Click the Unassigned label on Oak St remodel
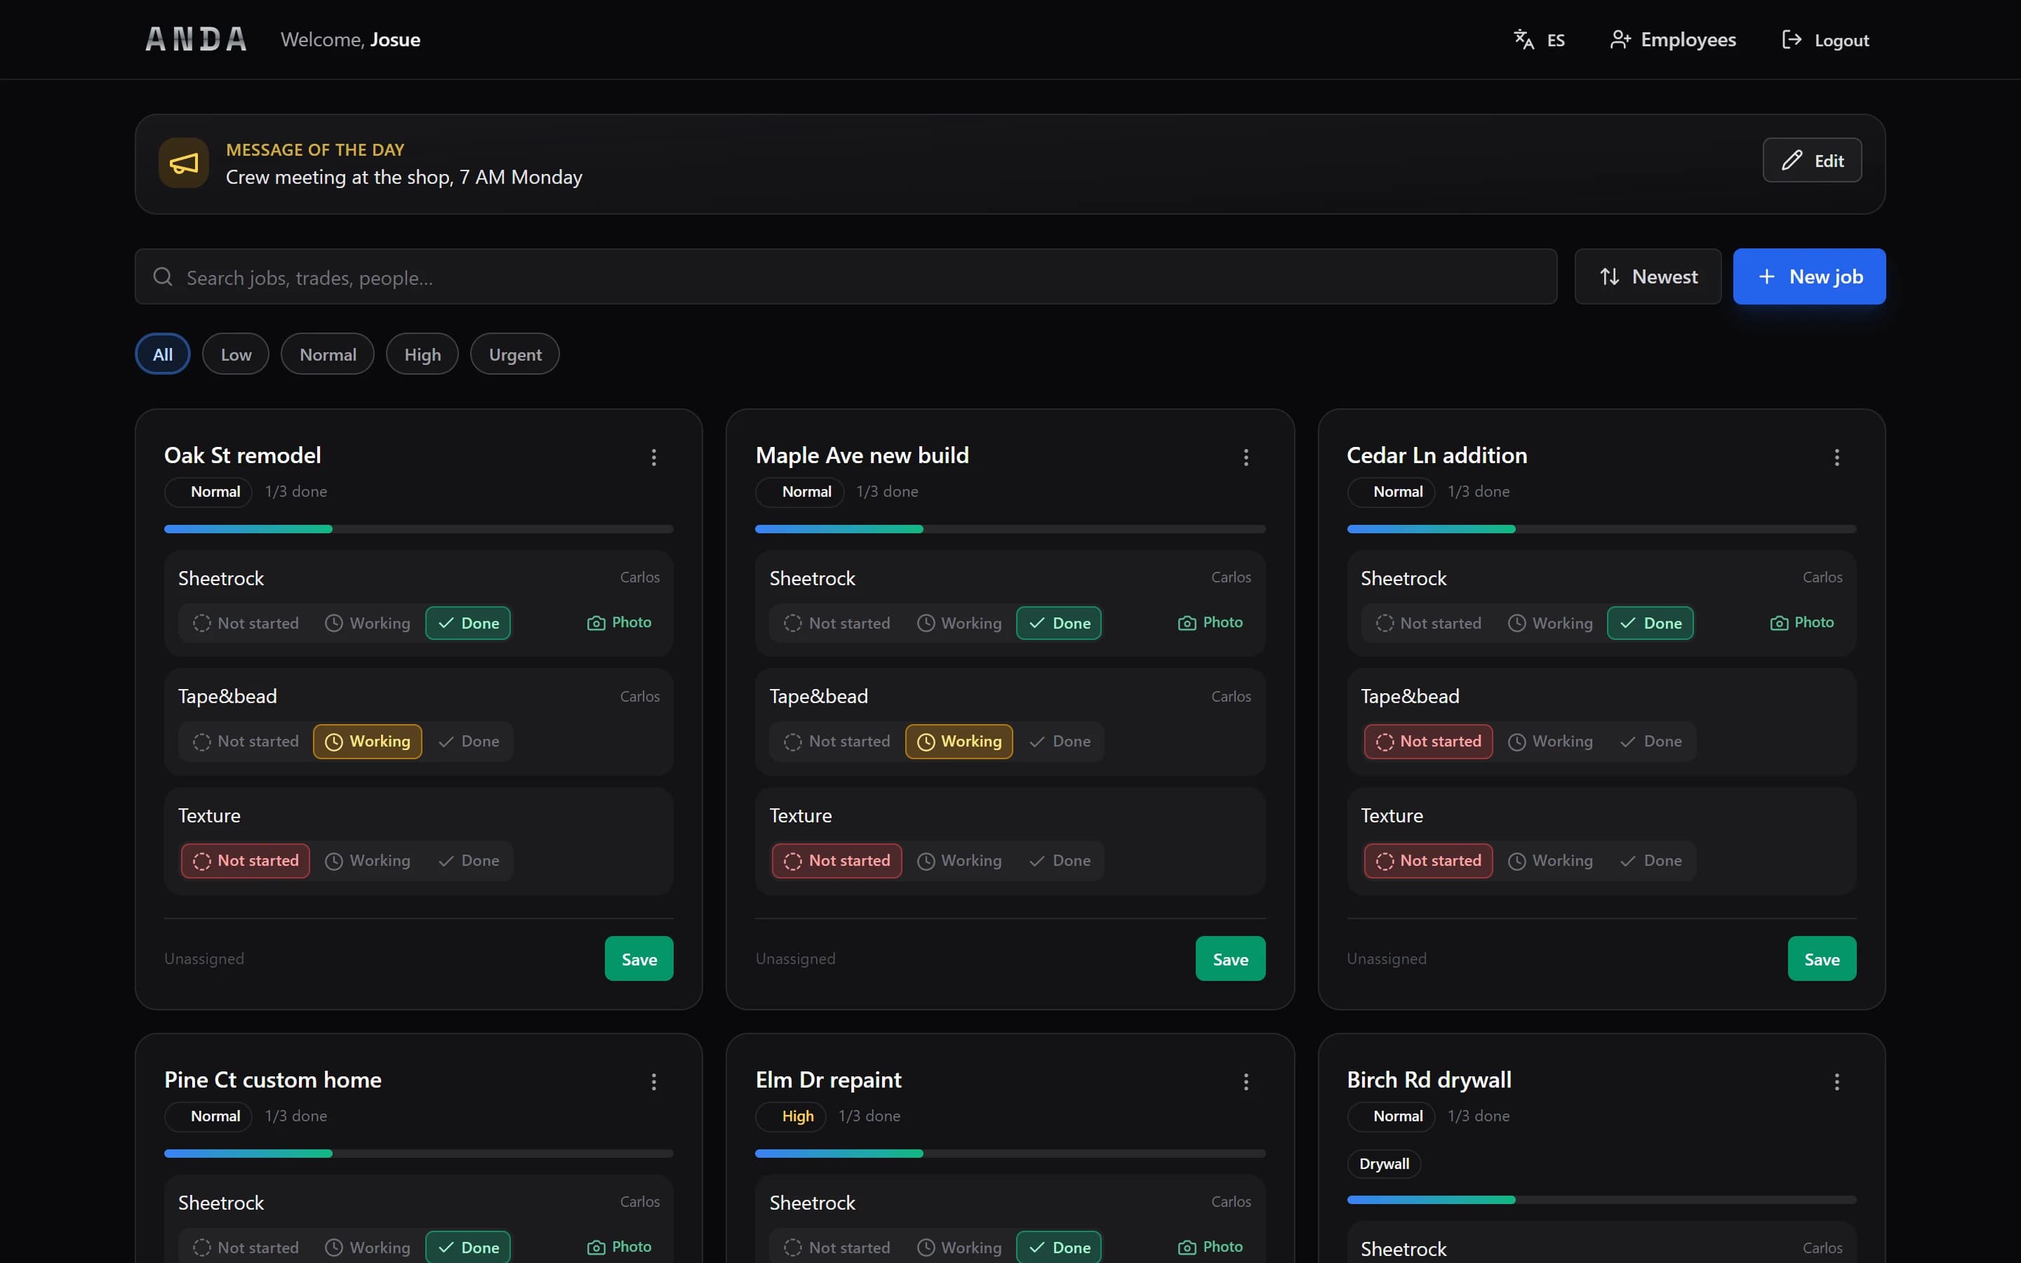The height and width of the screenshot is (1263, 2021). [x=204, y=959]
